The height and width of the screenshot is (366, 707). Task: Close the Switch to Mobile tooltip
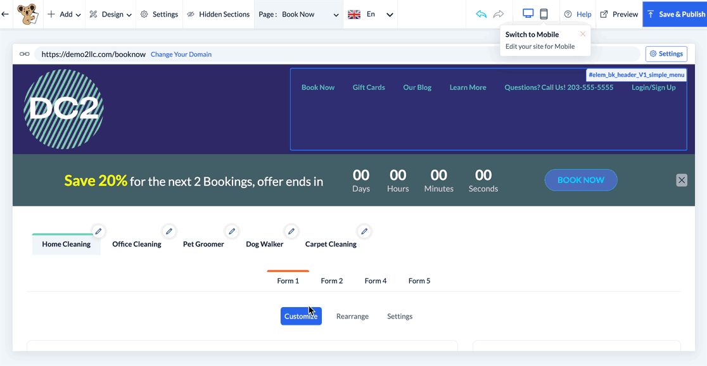583,34
